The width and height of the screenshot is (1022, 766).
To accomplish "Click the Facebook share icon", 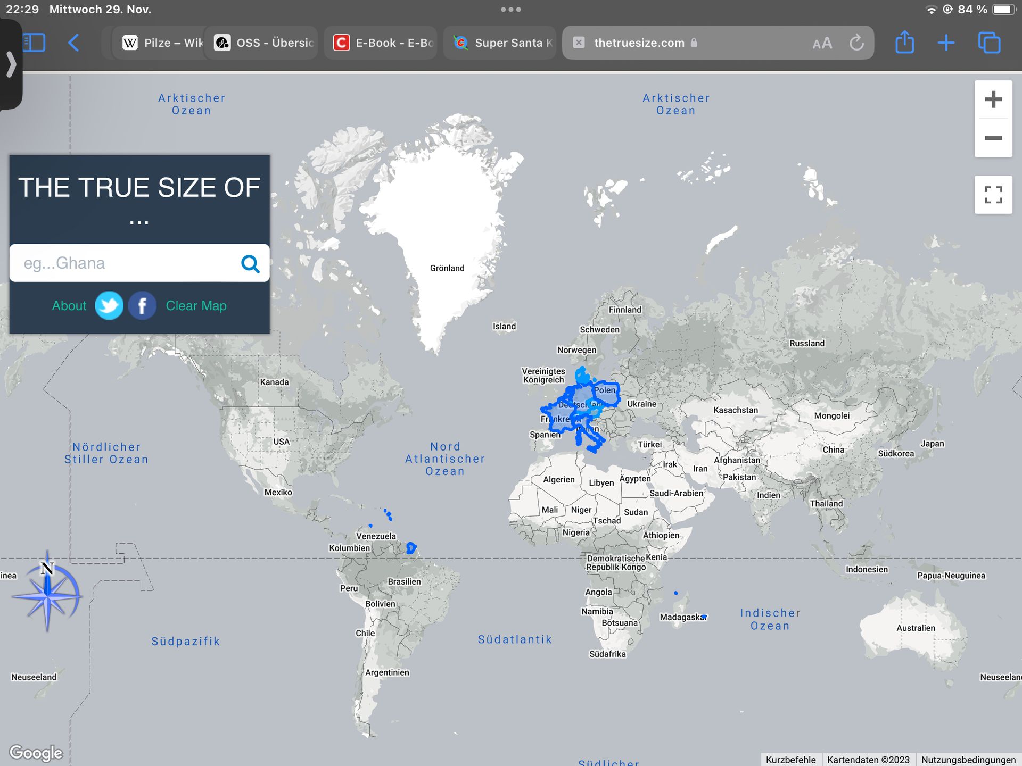I will point(142,306).
